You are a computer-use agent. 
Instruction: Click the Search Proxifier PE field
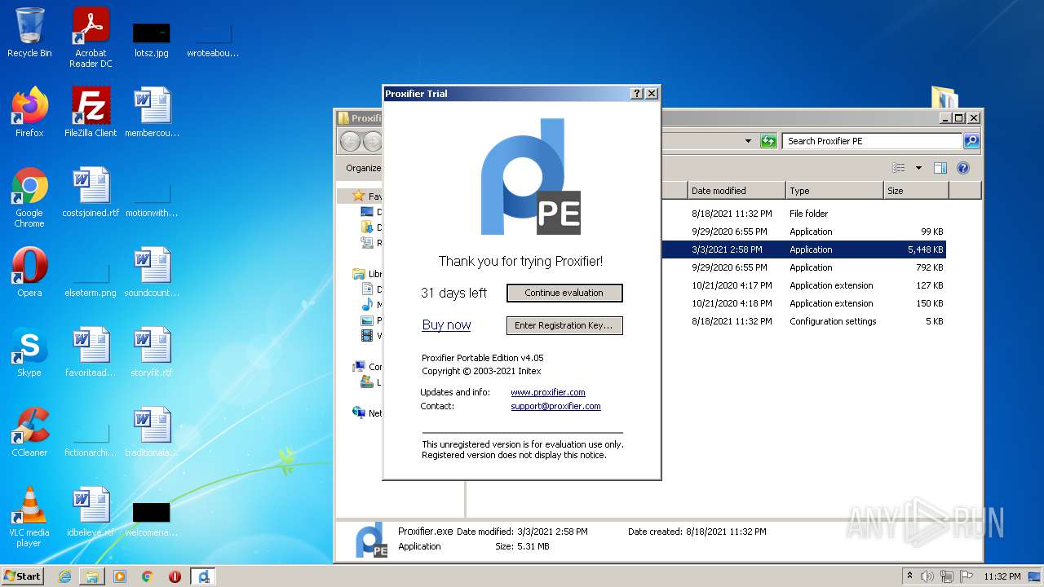coord(871,141)
